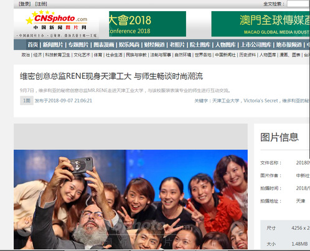Image resolution: width=310 pixels, height=251 pixels.
Task: Click the CNSphoto.com site logo
Action: (x=57, y=23)
